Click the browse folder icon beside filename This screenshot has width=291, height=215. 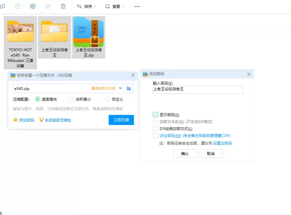pyautogui.click(x=129, y=88)
